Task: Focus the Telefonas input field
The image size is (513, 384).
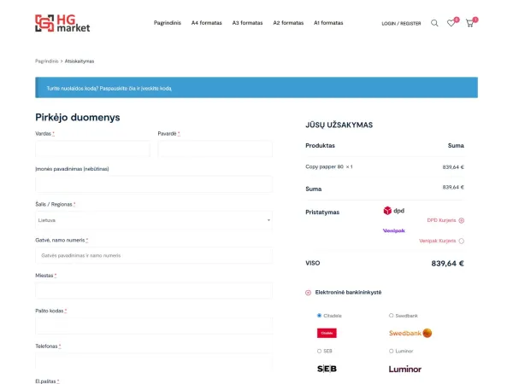Action: coord(154,362)
